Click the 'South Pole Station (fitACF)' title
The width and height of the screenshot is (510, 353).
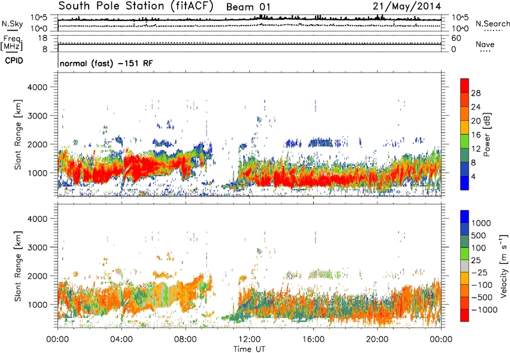[136, 6]
